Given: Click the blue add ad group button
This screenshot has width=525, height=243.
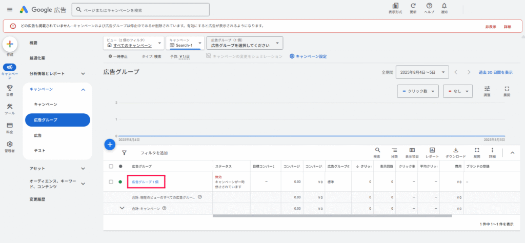Looking at the screenshot, I should tap(110, 145).
